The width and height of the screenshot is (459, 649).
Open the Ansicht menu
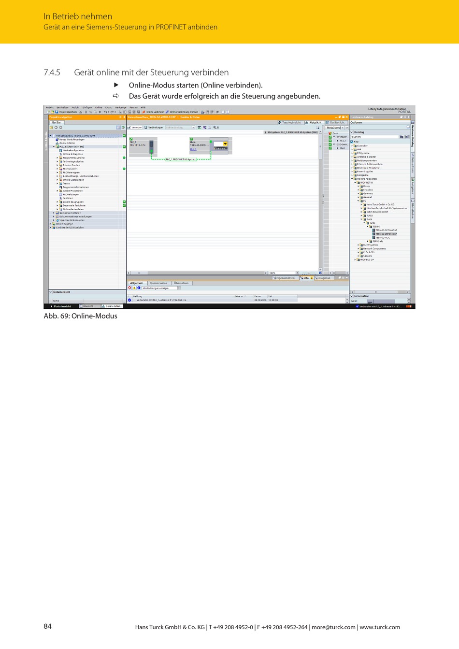click(x=75, y=108)
